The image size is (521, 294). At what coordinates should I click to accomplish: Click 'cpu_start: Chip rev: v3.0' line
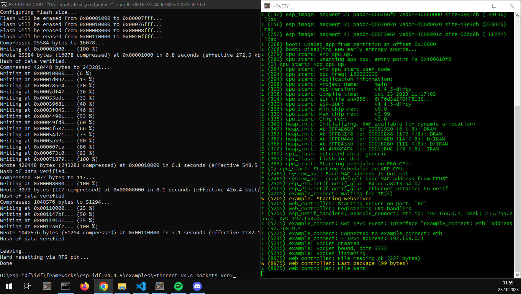point(324,119)
